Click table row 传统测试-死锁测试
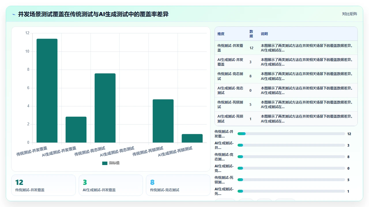This screenshot has width=369, height=207. pyautogui.click(x=286, y=104)
